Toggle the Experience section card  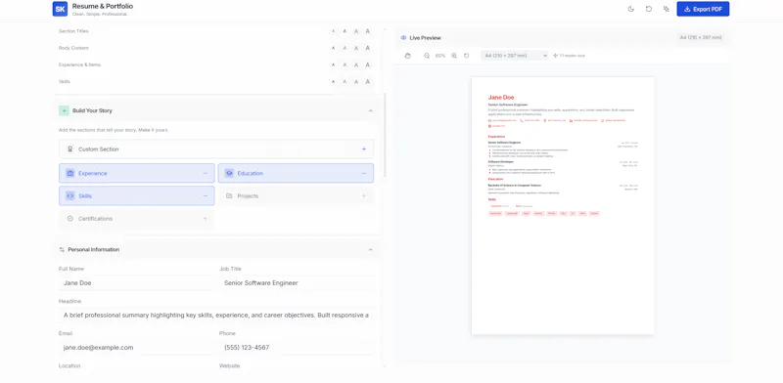137,173
